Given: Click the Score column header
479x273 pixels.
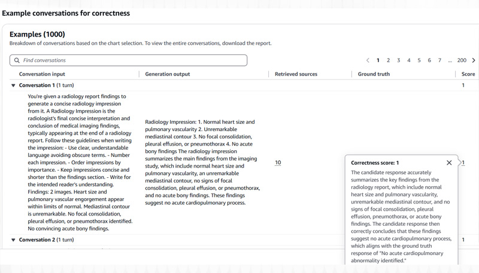Looking at the screenshot, I should click(468, 74).
